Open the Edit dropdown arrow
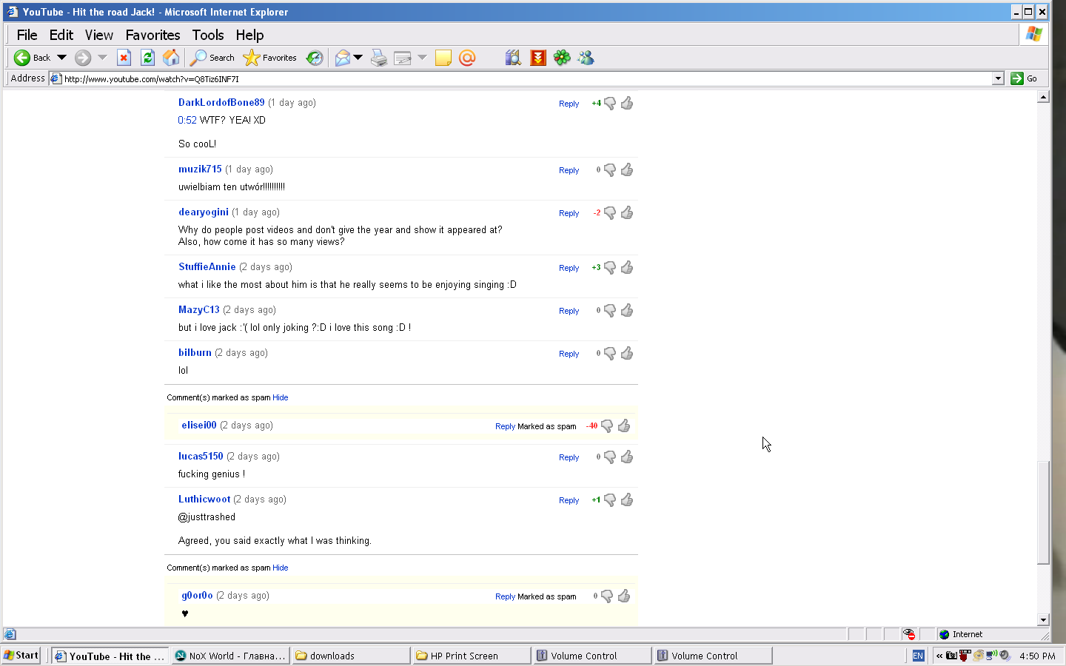Image resolution: width=1066 pixels, height=666 pixels. pyautogui.click(x=422, y=58)
